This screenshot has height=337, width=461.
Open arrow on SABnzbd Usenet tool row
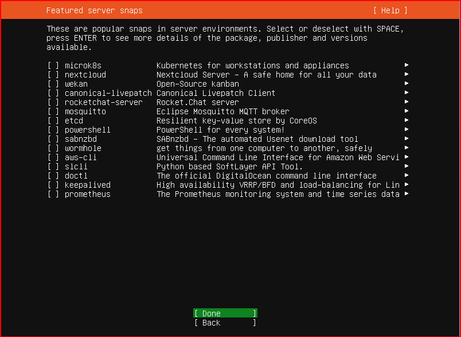[x=407, y=138]
